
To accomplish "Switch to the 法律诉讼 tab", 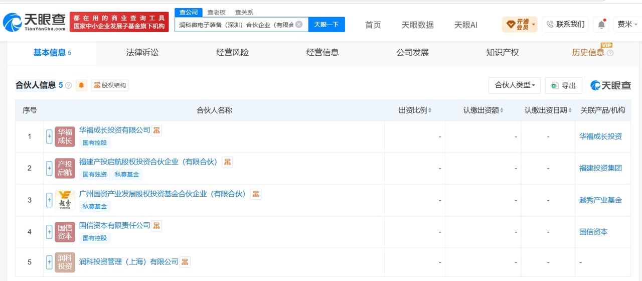I will point(142,52).
